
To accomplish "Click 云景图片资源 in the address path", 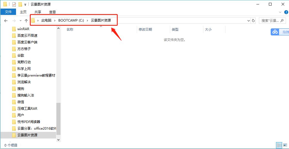I will [101, 20].
